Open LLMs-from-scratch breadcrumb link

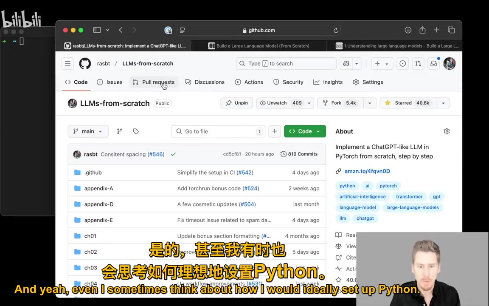pos(148,63)
